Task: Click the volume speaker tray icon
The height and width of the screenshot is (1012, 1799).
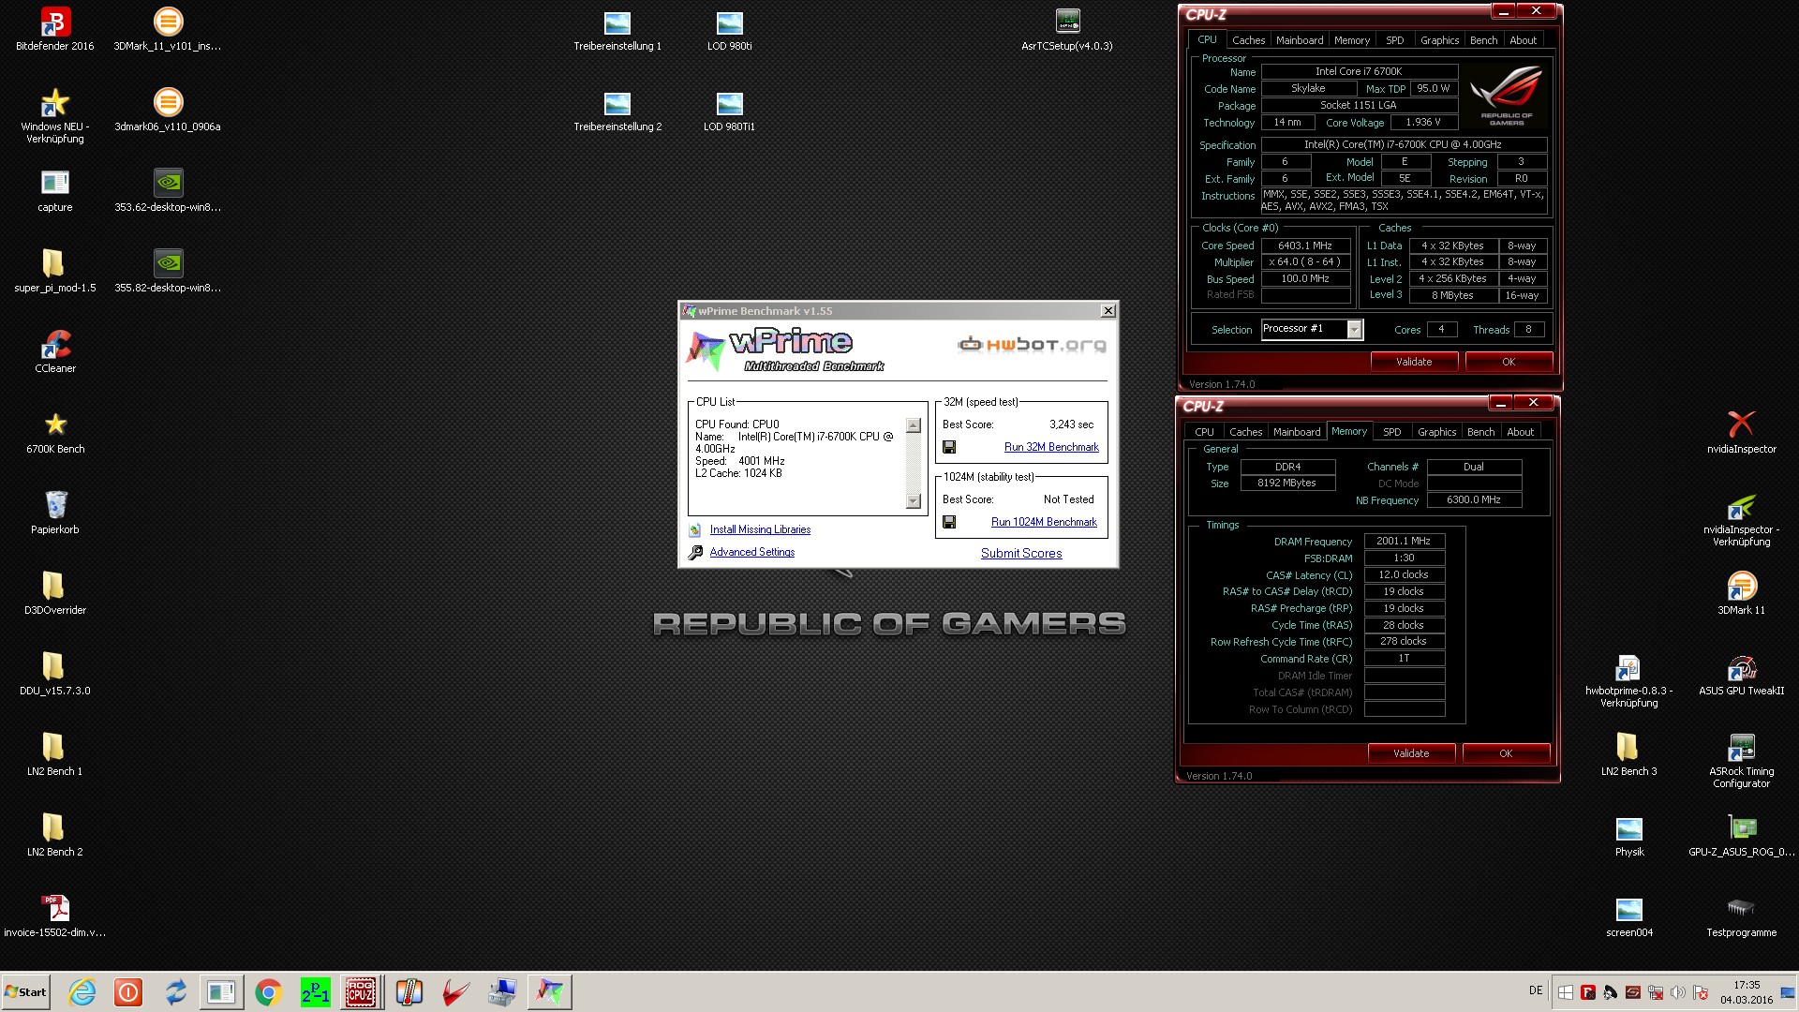Action: tap(1678, 992)
